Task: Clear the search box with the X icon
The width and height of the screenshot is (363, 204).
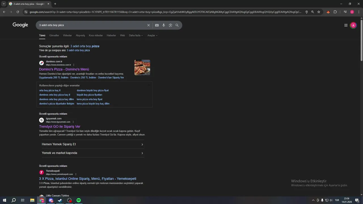Action: (148, 25)
